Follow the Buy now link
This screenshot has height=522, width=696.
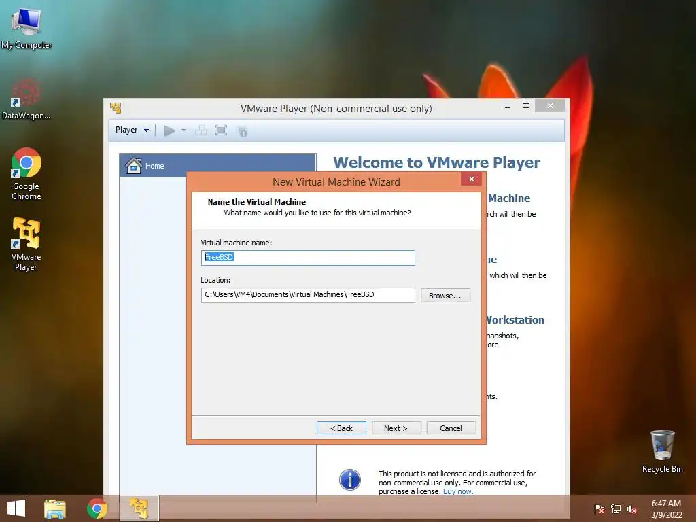point(458,491)
